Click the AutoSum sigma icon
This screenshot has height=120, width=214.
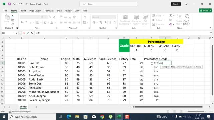[171, 16]
